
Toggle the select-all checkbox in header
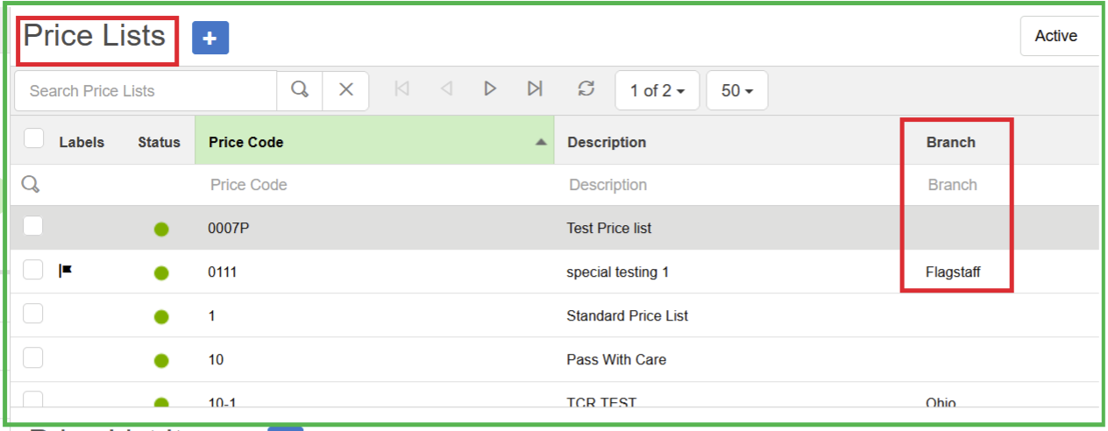(33, 139)
